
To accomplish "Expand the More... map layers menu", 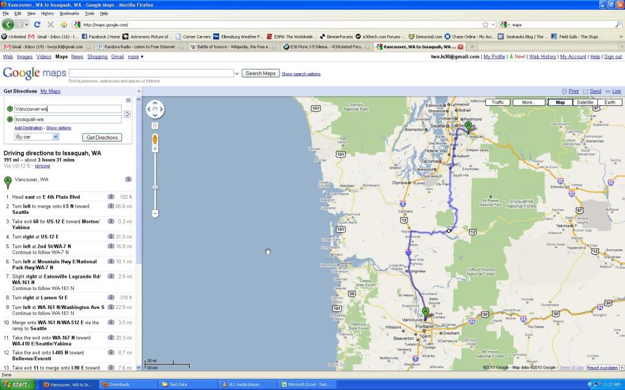I will click(529, 102).
